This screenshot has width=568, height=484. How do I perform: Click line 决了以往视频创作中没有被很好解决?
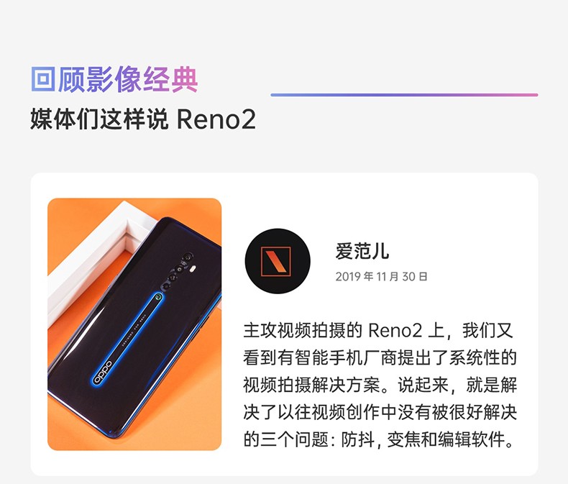pos(380,412)
